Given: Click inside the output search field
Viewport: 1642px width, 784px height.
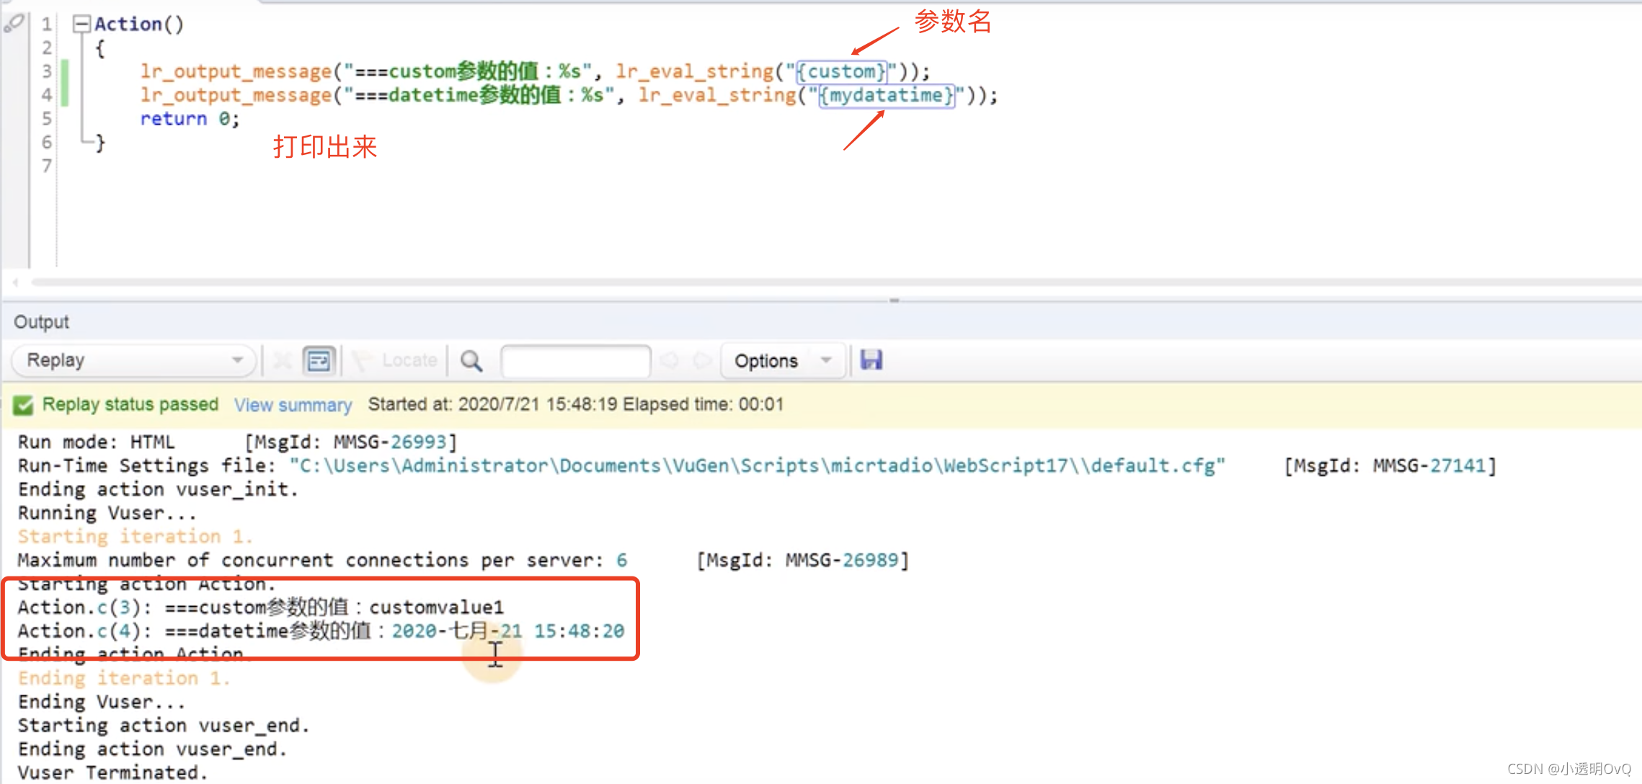Looking at the screenshot, I should click(x=575, y=360).
